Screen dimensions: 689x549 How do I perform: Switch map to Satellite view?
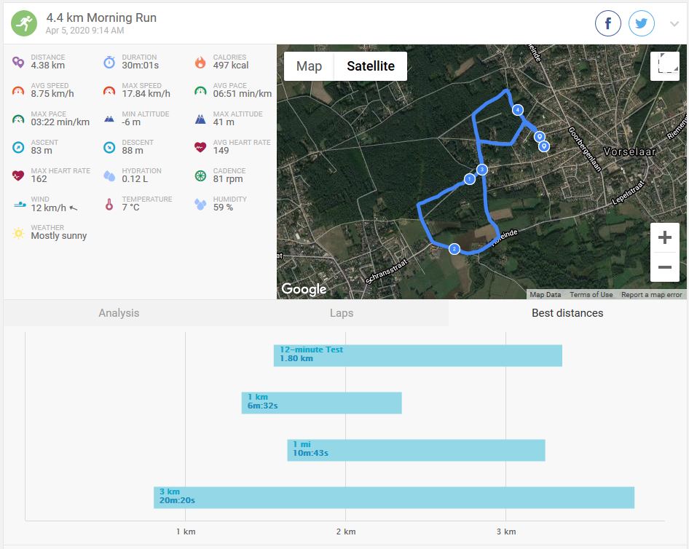[370, 66]
